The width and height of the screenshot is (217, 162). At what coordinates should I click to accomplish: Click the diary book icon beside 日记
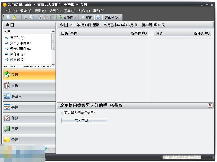click(x=7, y=129)
